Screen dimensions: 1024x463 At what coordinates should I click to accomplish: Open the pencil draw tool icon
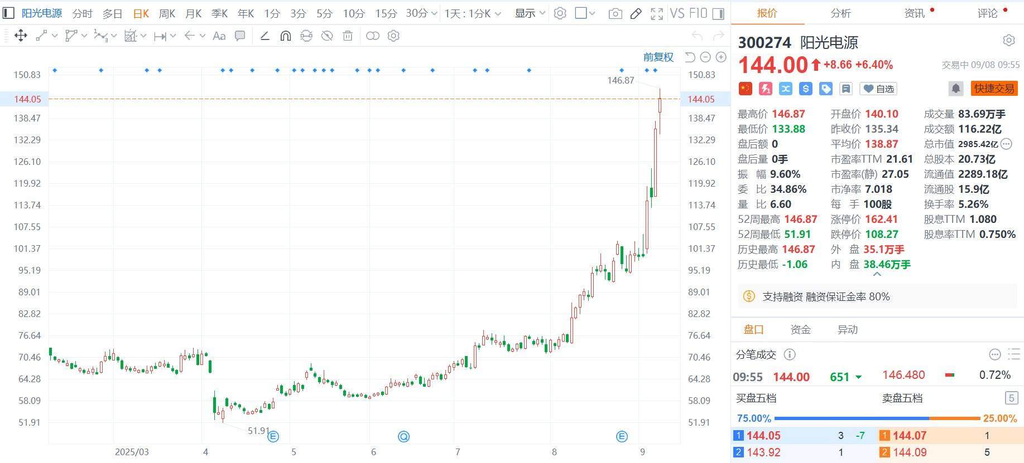pyautogui.click(x=636, y=13)
